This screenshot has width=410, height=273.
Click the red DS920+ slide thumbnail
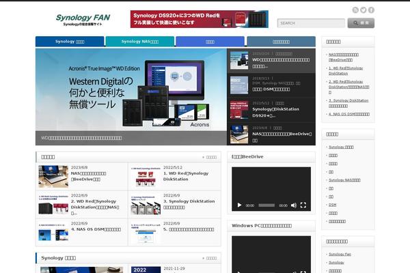239,110
